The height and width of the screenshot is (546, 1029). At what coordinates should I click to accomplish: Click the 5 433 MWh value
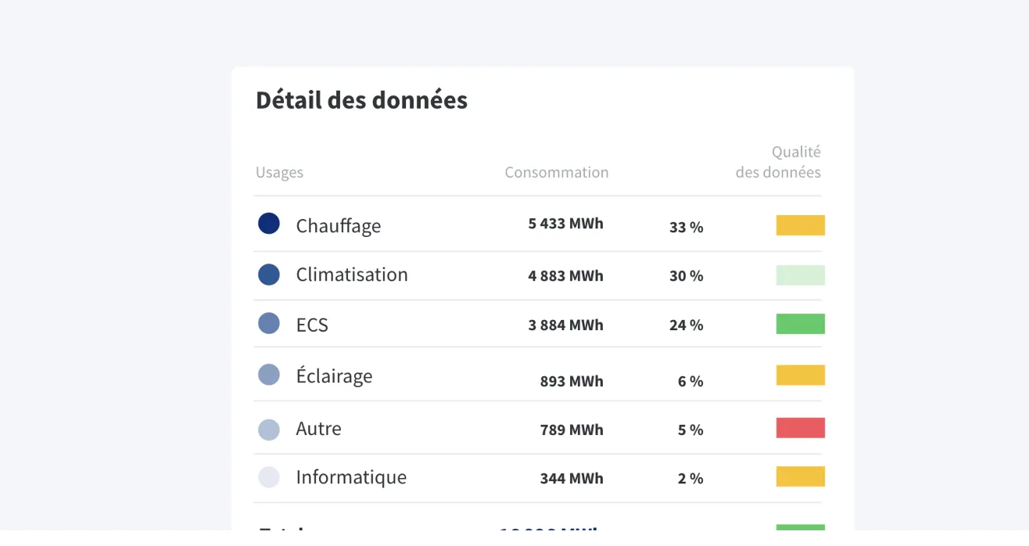(x=565, y=223)
